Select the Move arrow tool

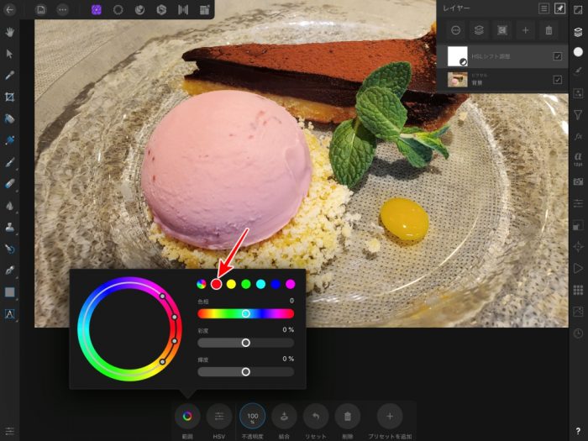coord(10,54)
